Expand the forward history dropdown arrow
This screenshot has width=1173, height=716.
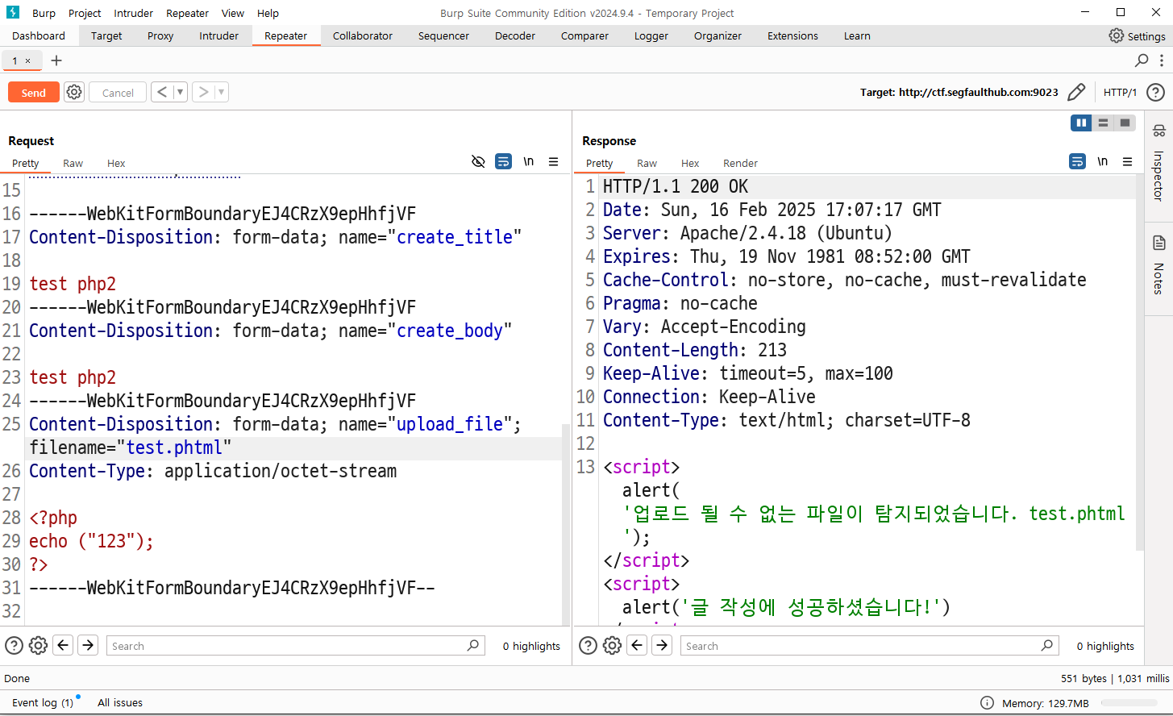[221, 92]
